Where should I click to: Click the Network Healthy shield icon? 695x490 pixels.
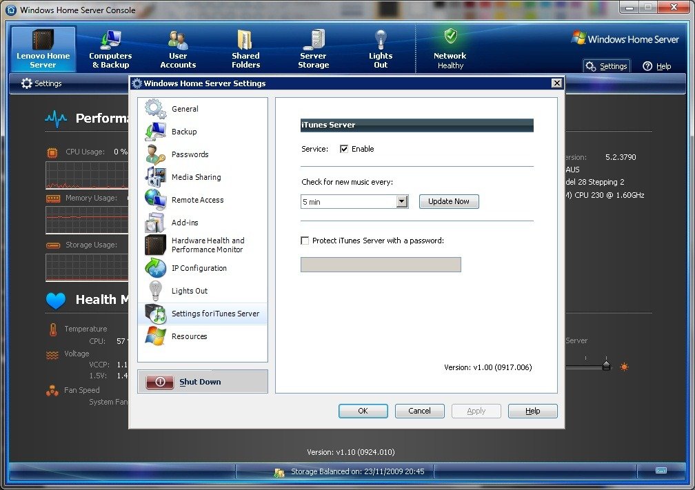pyautogui.click(x=450, y=37)
